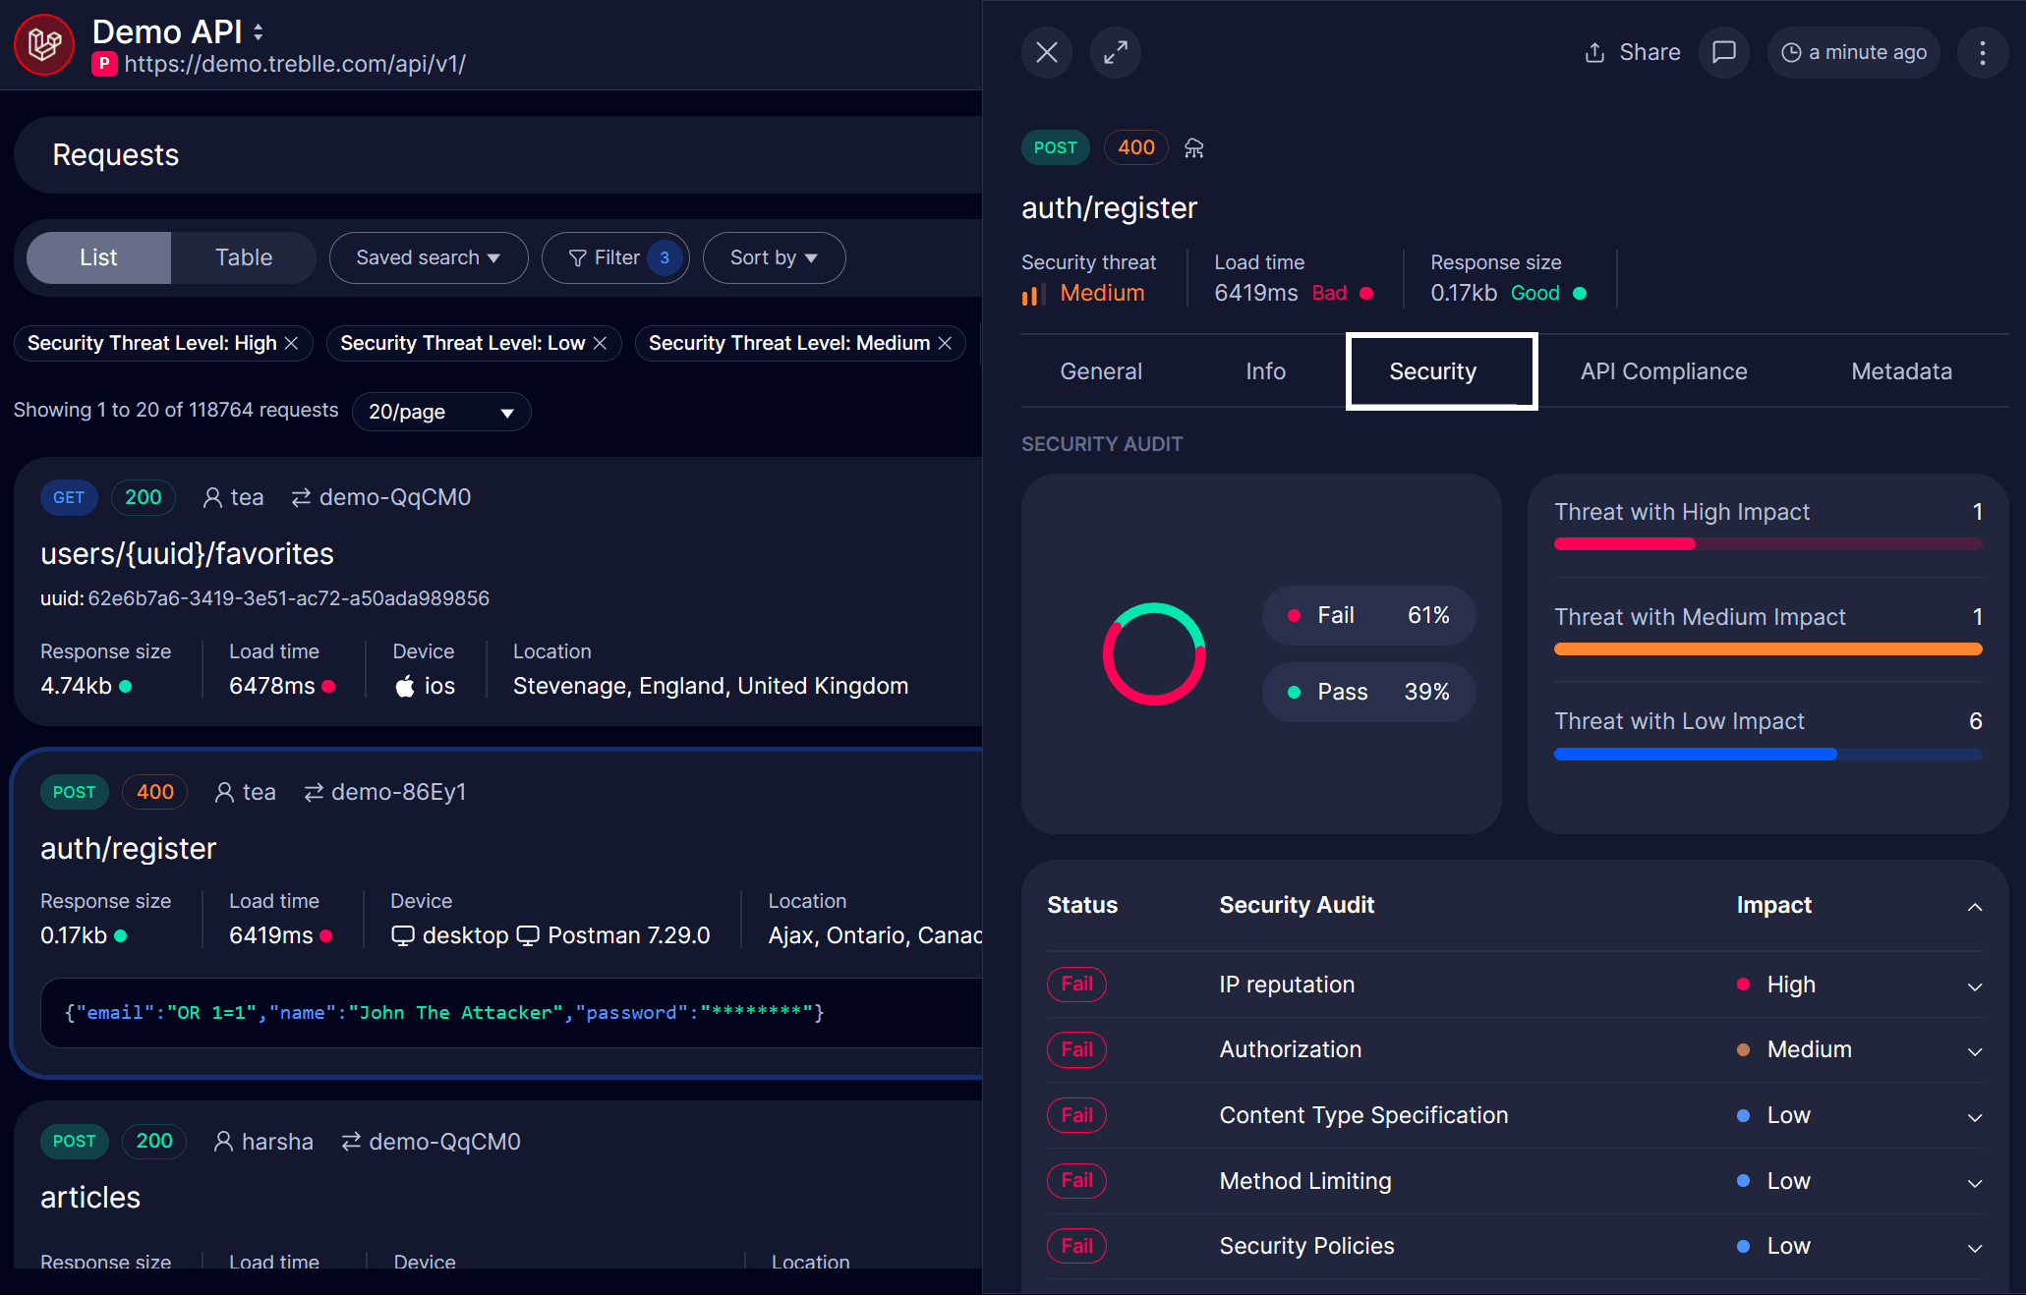Remove Security Threat Level: Medium filter
The width and height of the screenshot is (2026, 1295).
946,343
